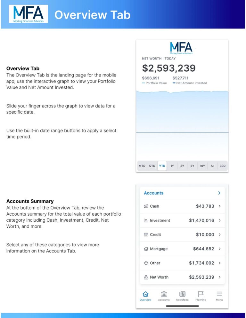
Task: Open the Newsfeed icon
Action: click(182, 294)
